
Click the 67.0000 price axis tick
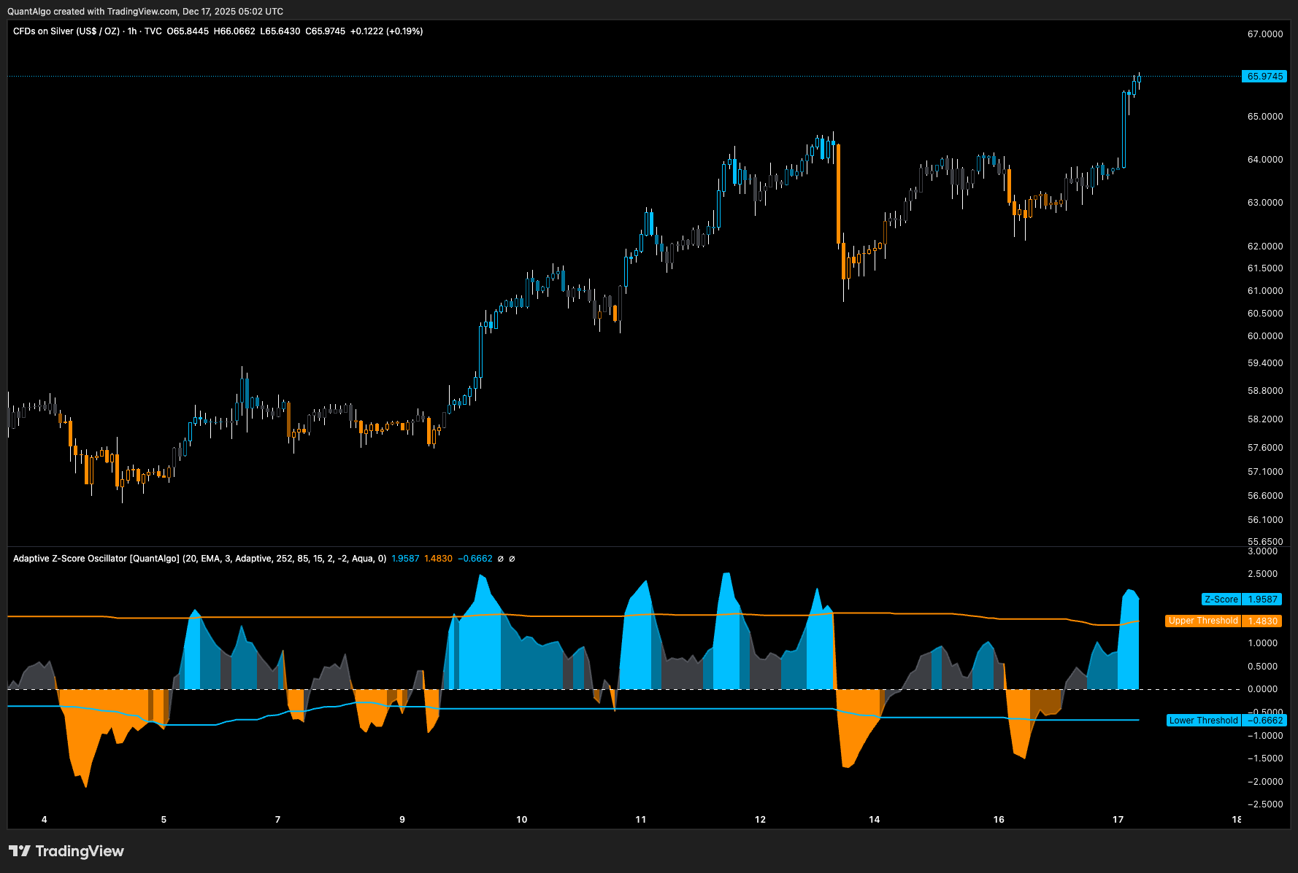coord(1264,34)
